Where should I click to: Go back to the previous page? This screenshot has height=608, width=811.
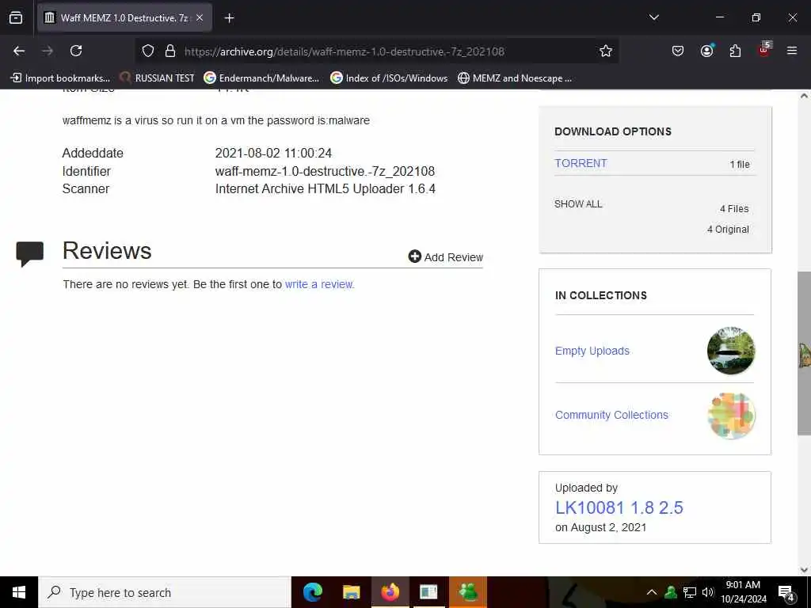19,51
